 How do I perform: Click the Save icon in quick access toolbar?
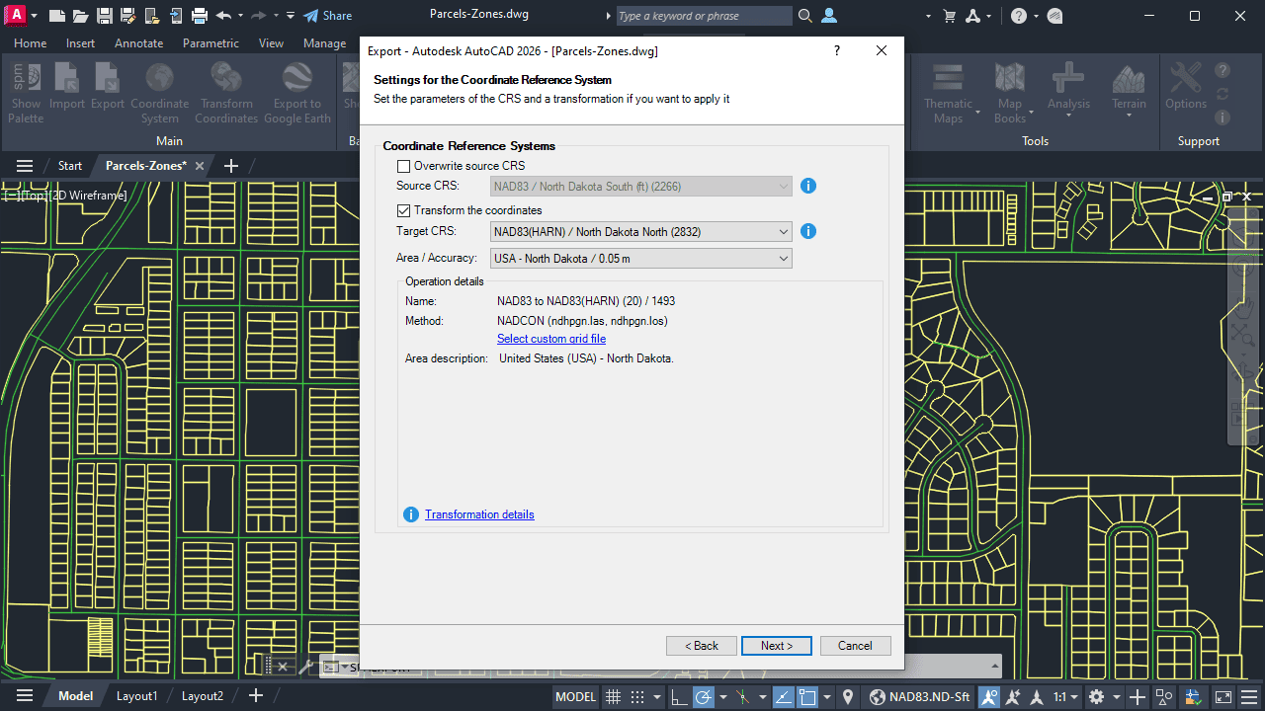tap(105, 16)
